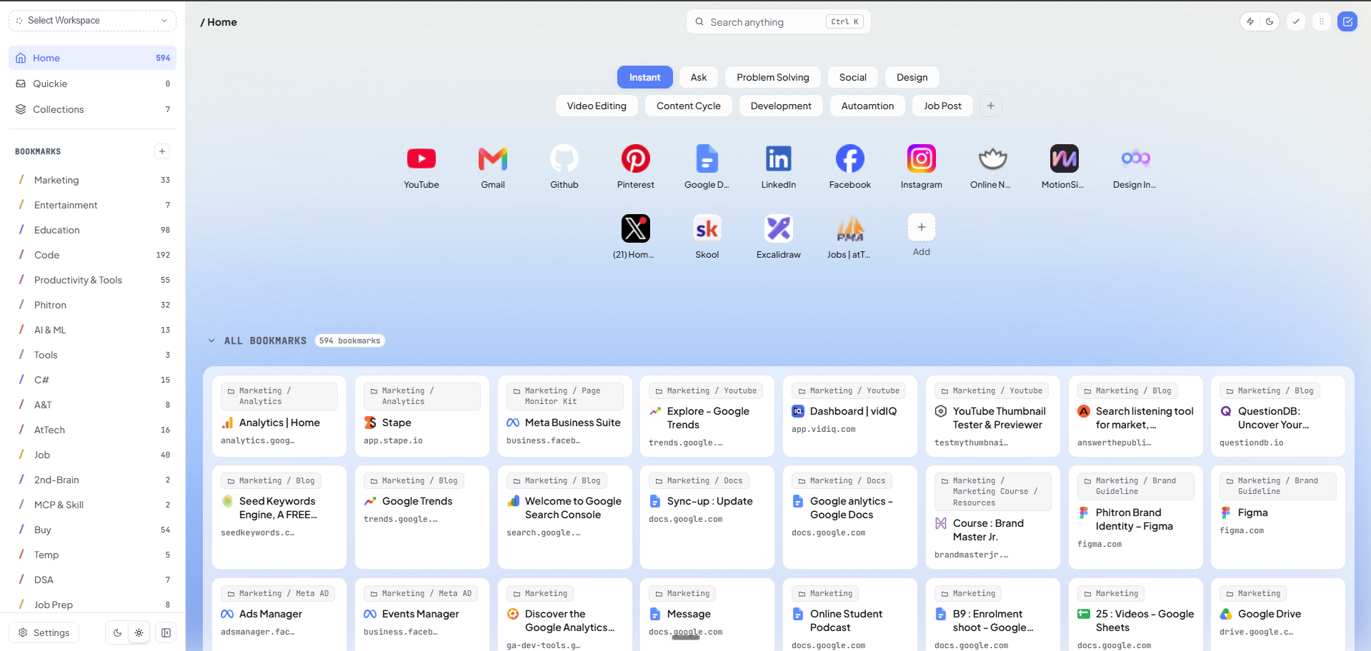The image size is (1371, 651).
Task: Toggle the sidebar panel layout button
Action: coord(166,632)
